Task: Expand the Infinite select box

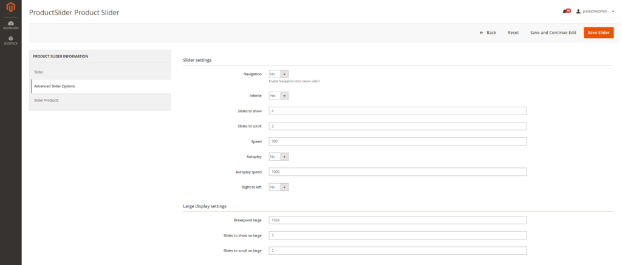Action: pyautogui.click(x=278, y=96)
